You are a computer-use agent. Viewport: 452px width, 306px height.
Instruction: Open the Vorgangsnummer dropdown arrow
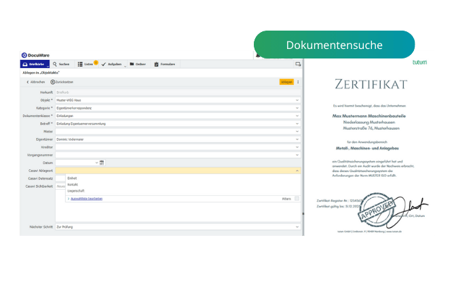click(297, 155)
